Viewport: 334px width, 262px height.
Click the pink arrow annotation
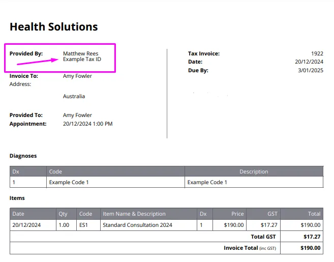tap(38, 62)
